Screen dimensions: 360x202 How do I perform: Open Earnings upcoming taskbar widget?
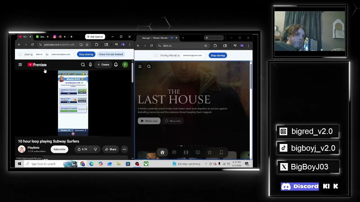(x=186, y=164)
